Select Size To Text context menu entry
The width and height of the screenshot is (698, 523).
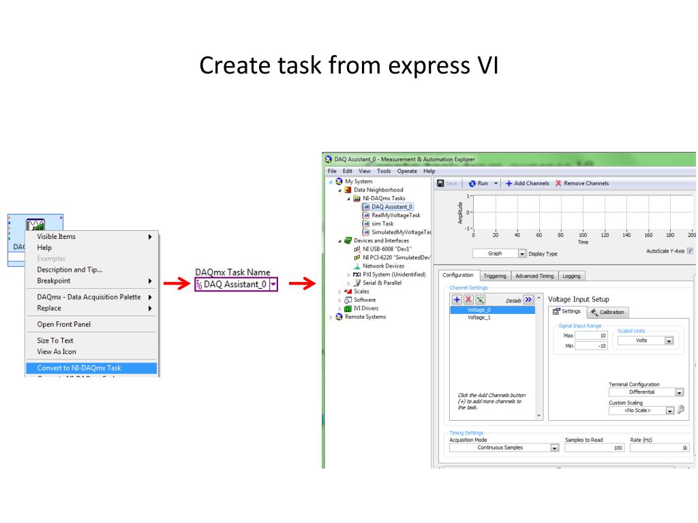click(91, 340)
